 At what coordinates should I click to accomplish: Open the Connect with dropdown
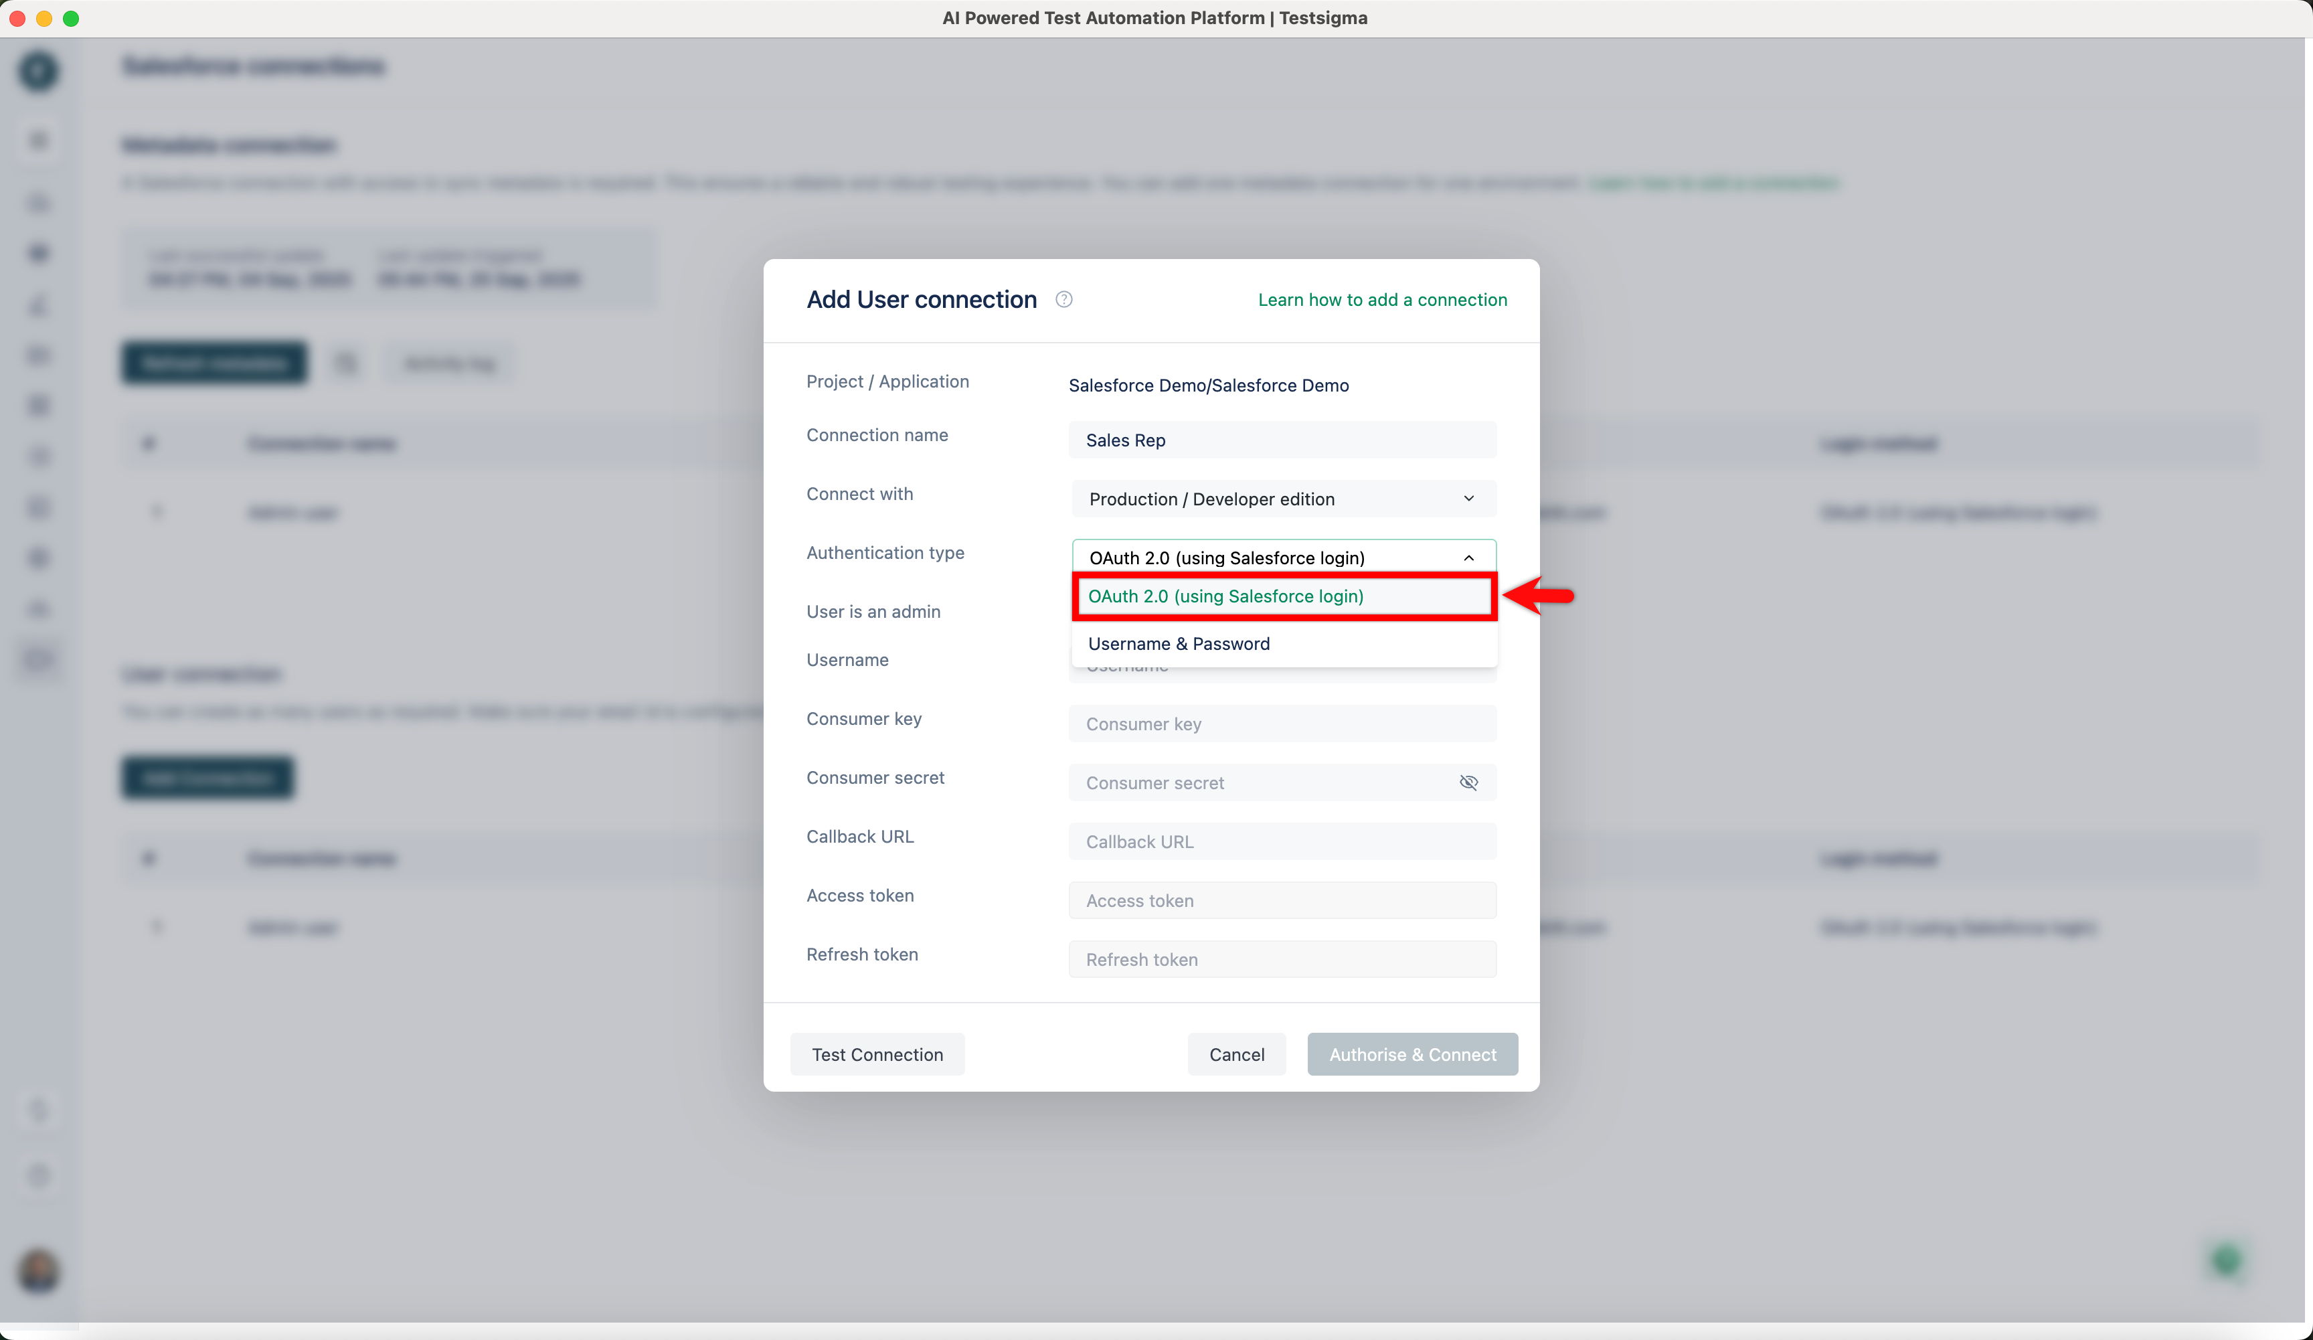[1282, 499]
